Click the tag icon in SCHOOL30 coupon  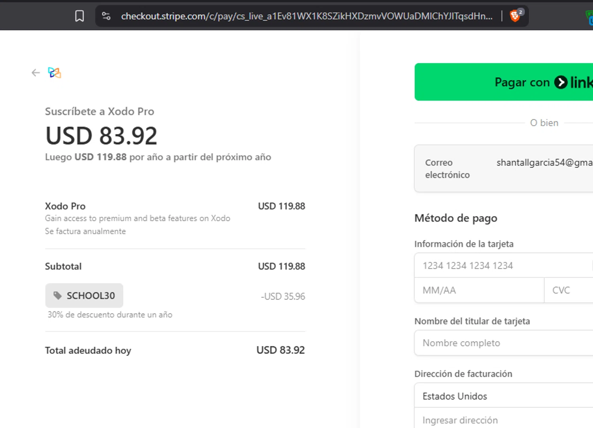[x=58, y=296]
